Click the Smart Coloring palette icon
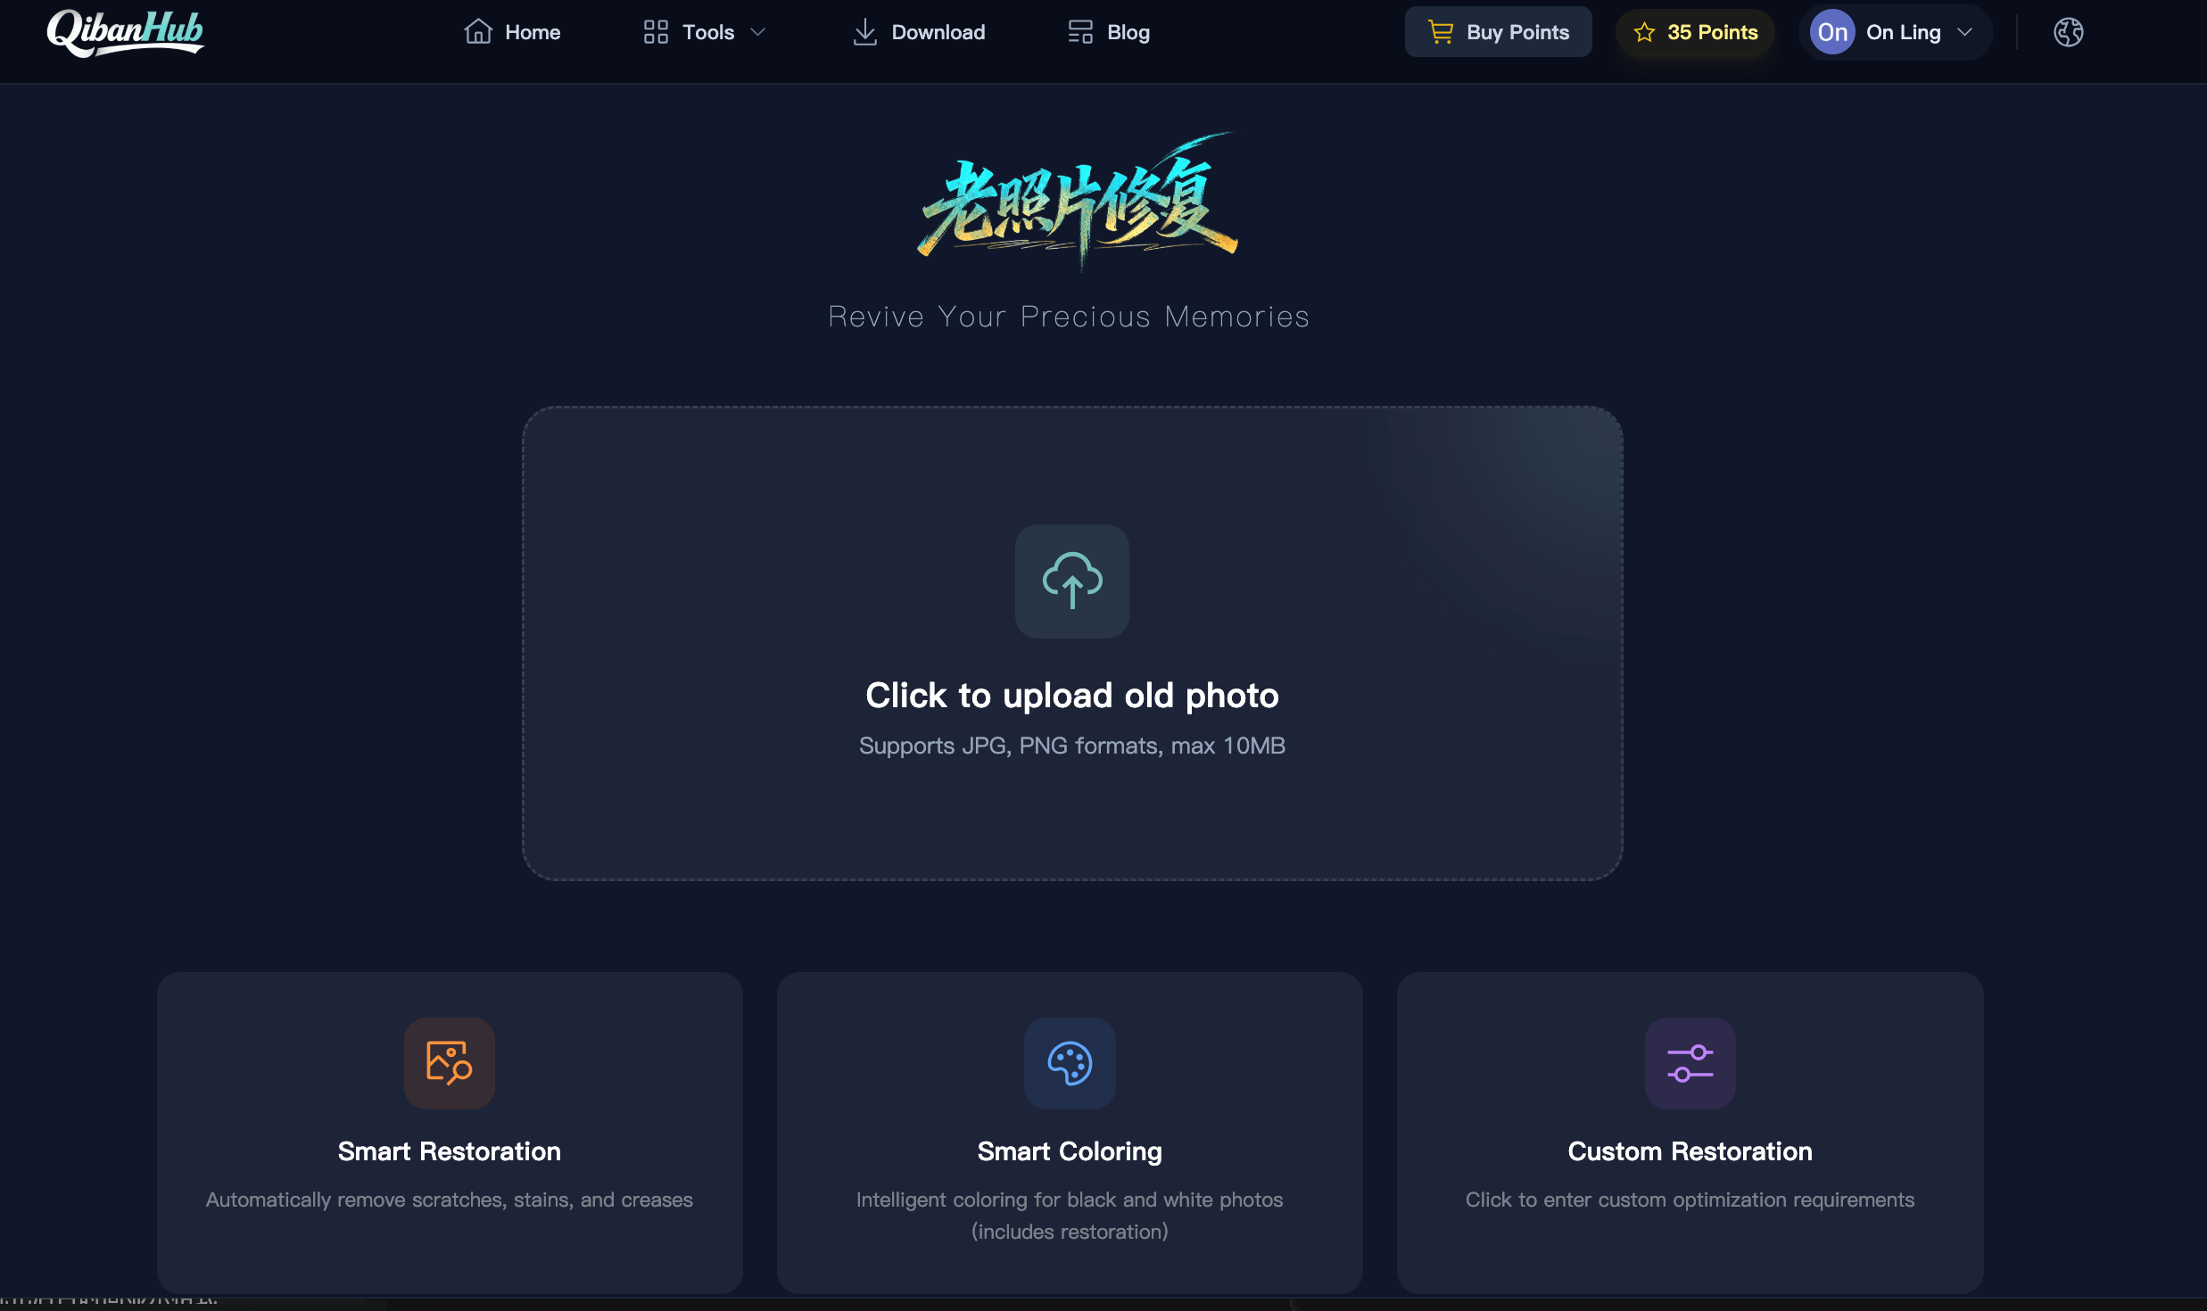Screen dimensions: 2207x1311 click(x=1070, y=1062)
